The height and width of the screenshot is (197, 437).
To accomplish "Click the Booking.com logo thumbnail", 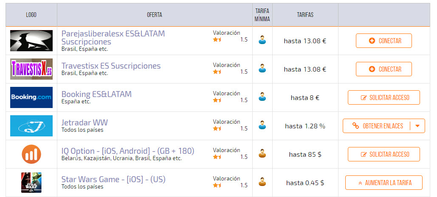I will coord(31,97).
